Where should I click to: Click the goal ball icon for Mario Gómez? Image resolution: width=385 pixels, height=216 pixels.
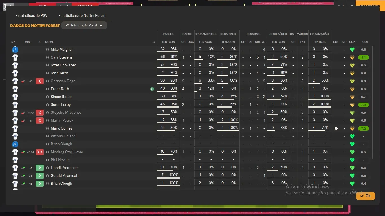[336, 128]
